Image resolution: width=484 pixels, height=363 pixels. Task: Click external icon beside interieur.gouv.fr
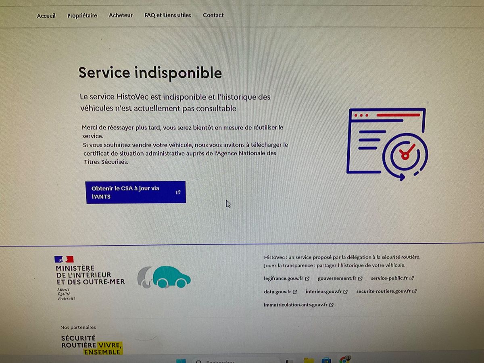point(346,292)
